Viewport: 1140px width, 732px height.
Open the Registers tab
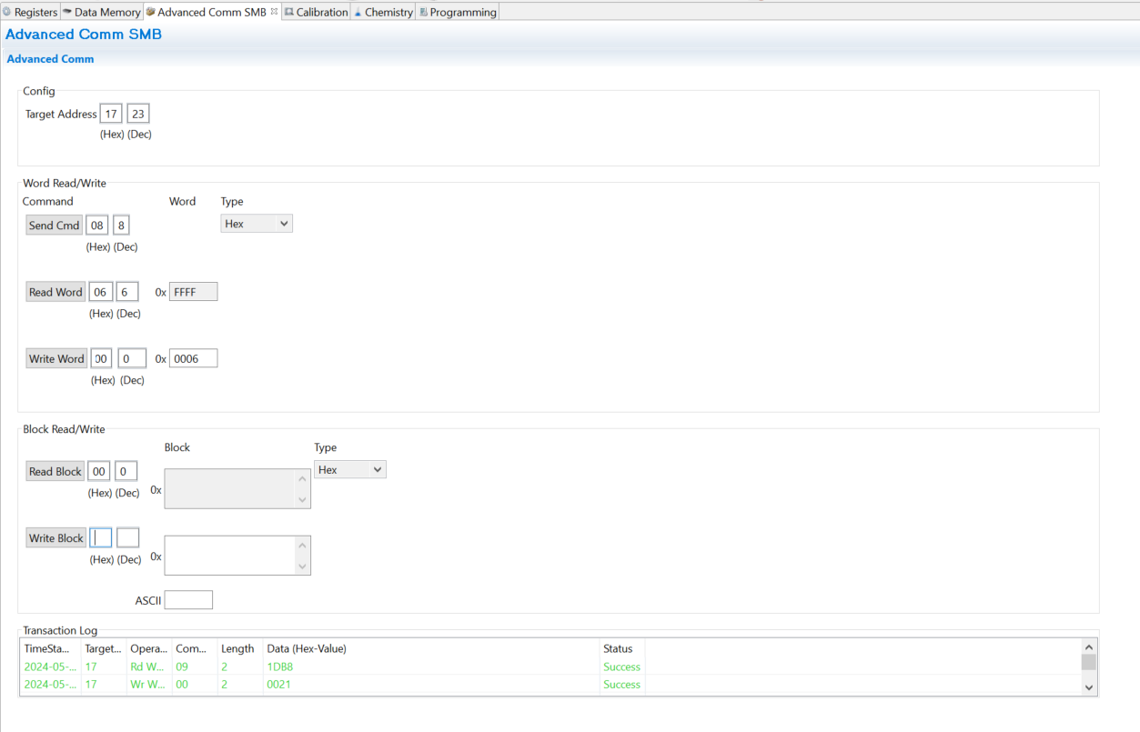35,12
